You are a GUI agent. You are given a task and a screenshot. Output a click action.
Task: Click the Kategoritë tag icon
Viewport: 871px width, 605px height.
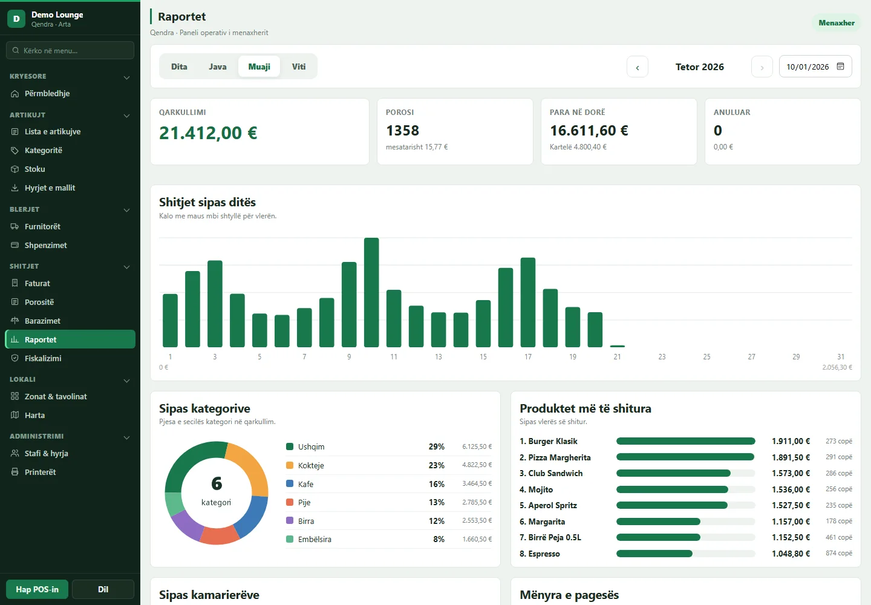click(15, 151)
